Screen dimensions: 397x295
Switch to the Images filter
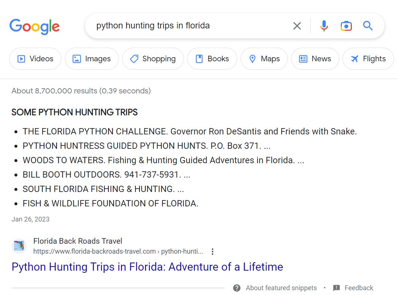(x=92, y=59)
